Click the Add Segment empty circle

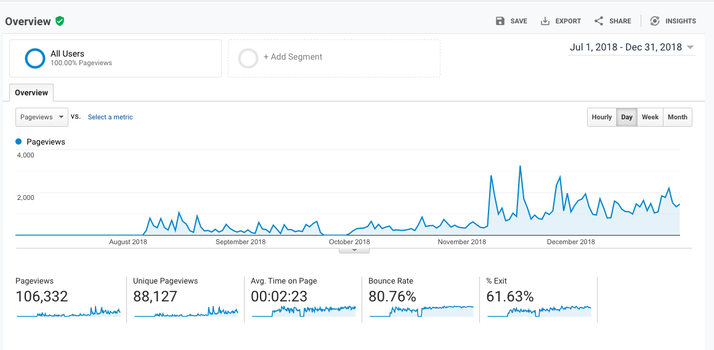pyautogui.click(x=248, y=58)
